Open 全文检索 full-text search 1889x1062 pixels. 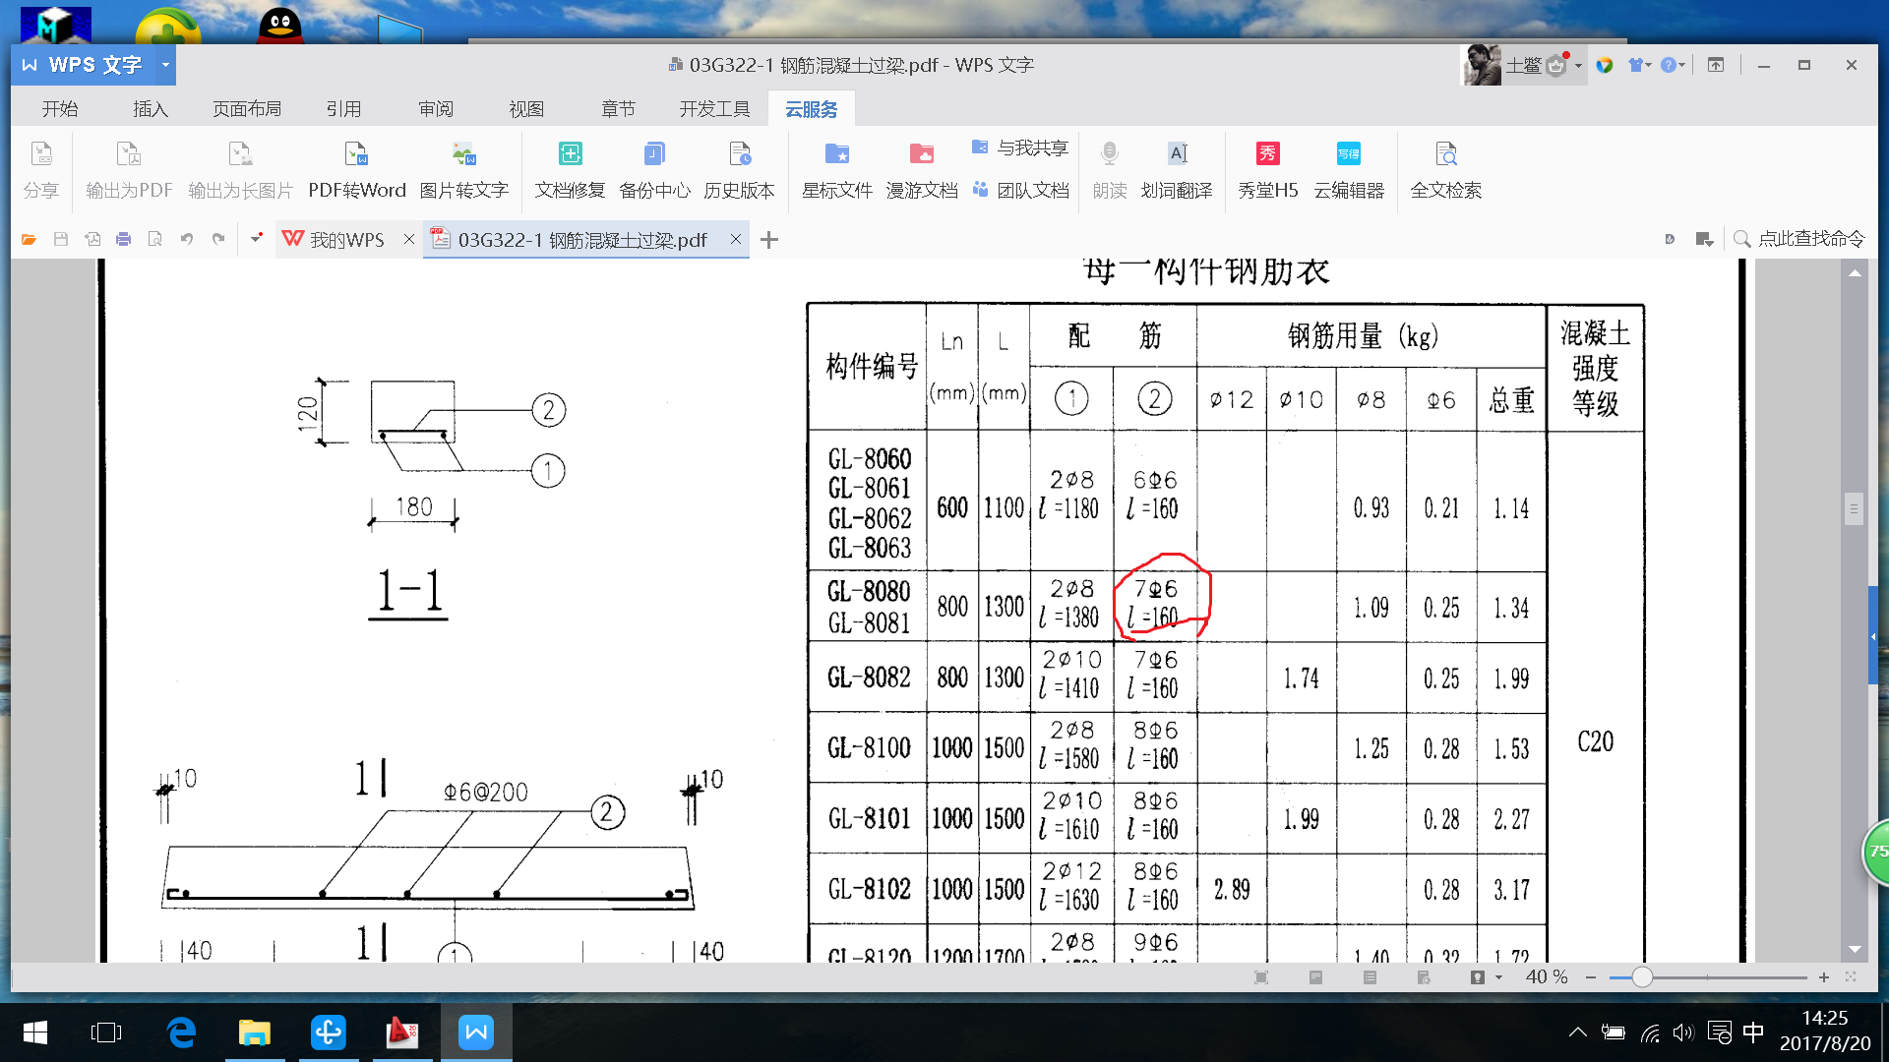pos(1445,169)
